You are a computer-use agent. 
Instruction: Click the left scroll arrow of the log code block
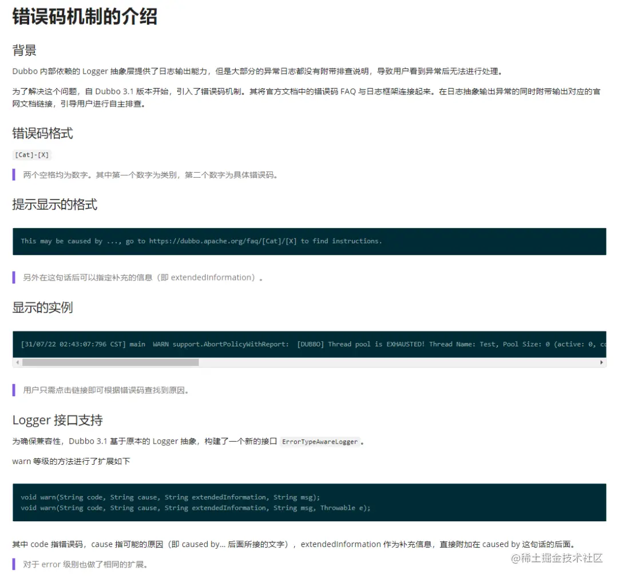click(17, 362)
